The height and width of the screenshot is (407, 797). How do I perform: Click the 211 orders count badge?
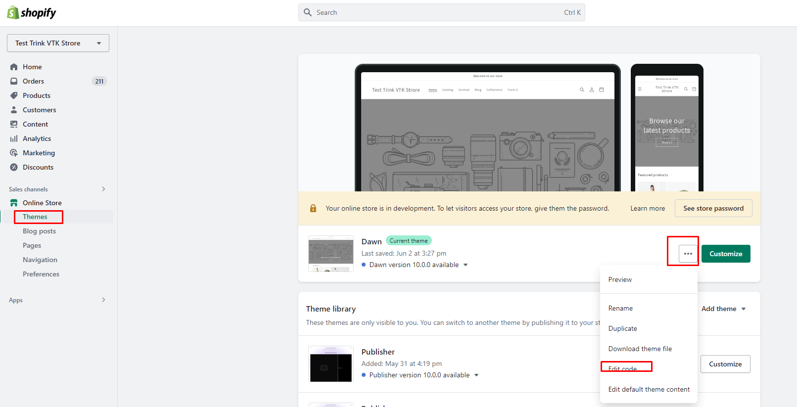pyautogui.click(x=99, y=81)
